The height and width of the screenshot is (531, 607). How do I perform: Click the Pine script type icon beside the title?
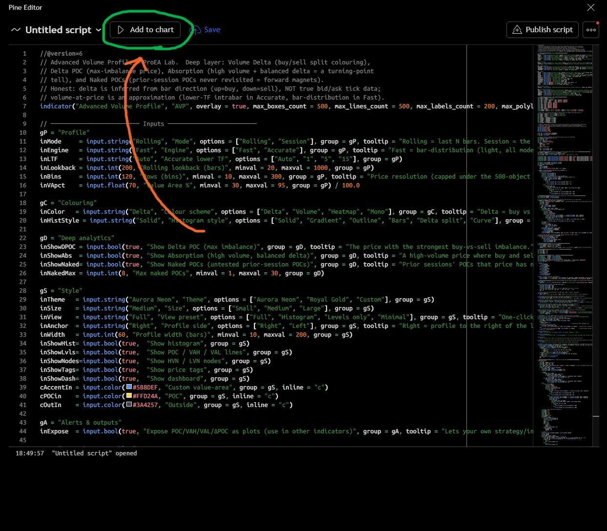[16, 30]
